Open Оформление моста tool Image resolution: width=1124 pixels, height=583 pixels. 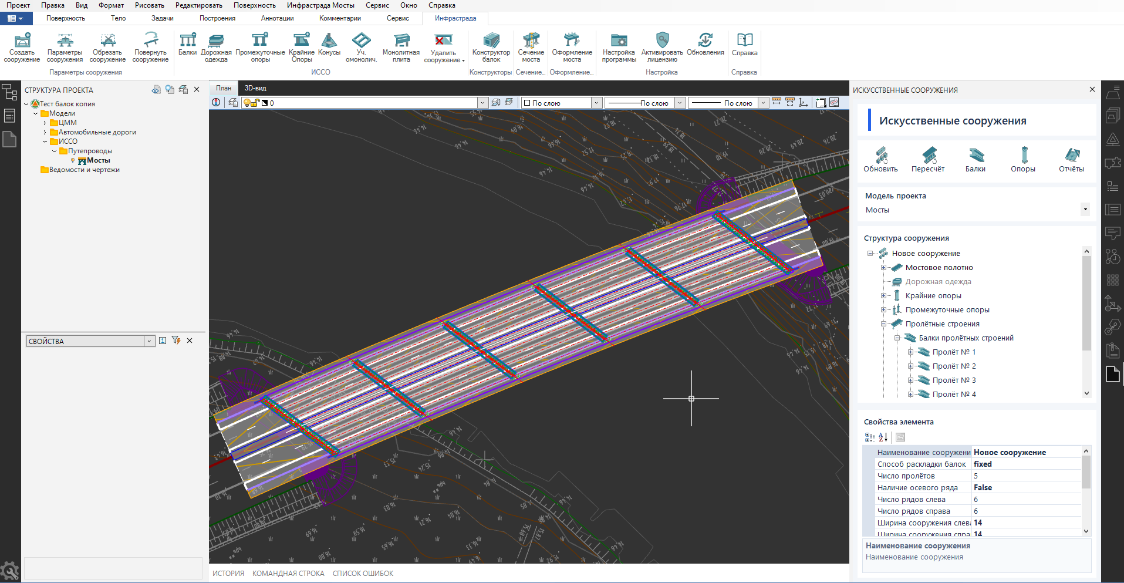pyautogui.click(x=572, y=48)
